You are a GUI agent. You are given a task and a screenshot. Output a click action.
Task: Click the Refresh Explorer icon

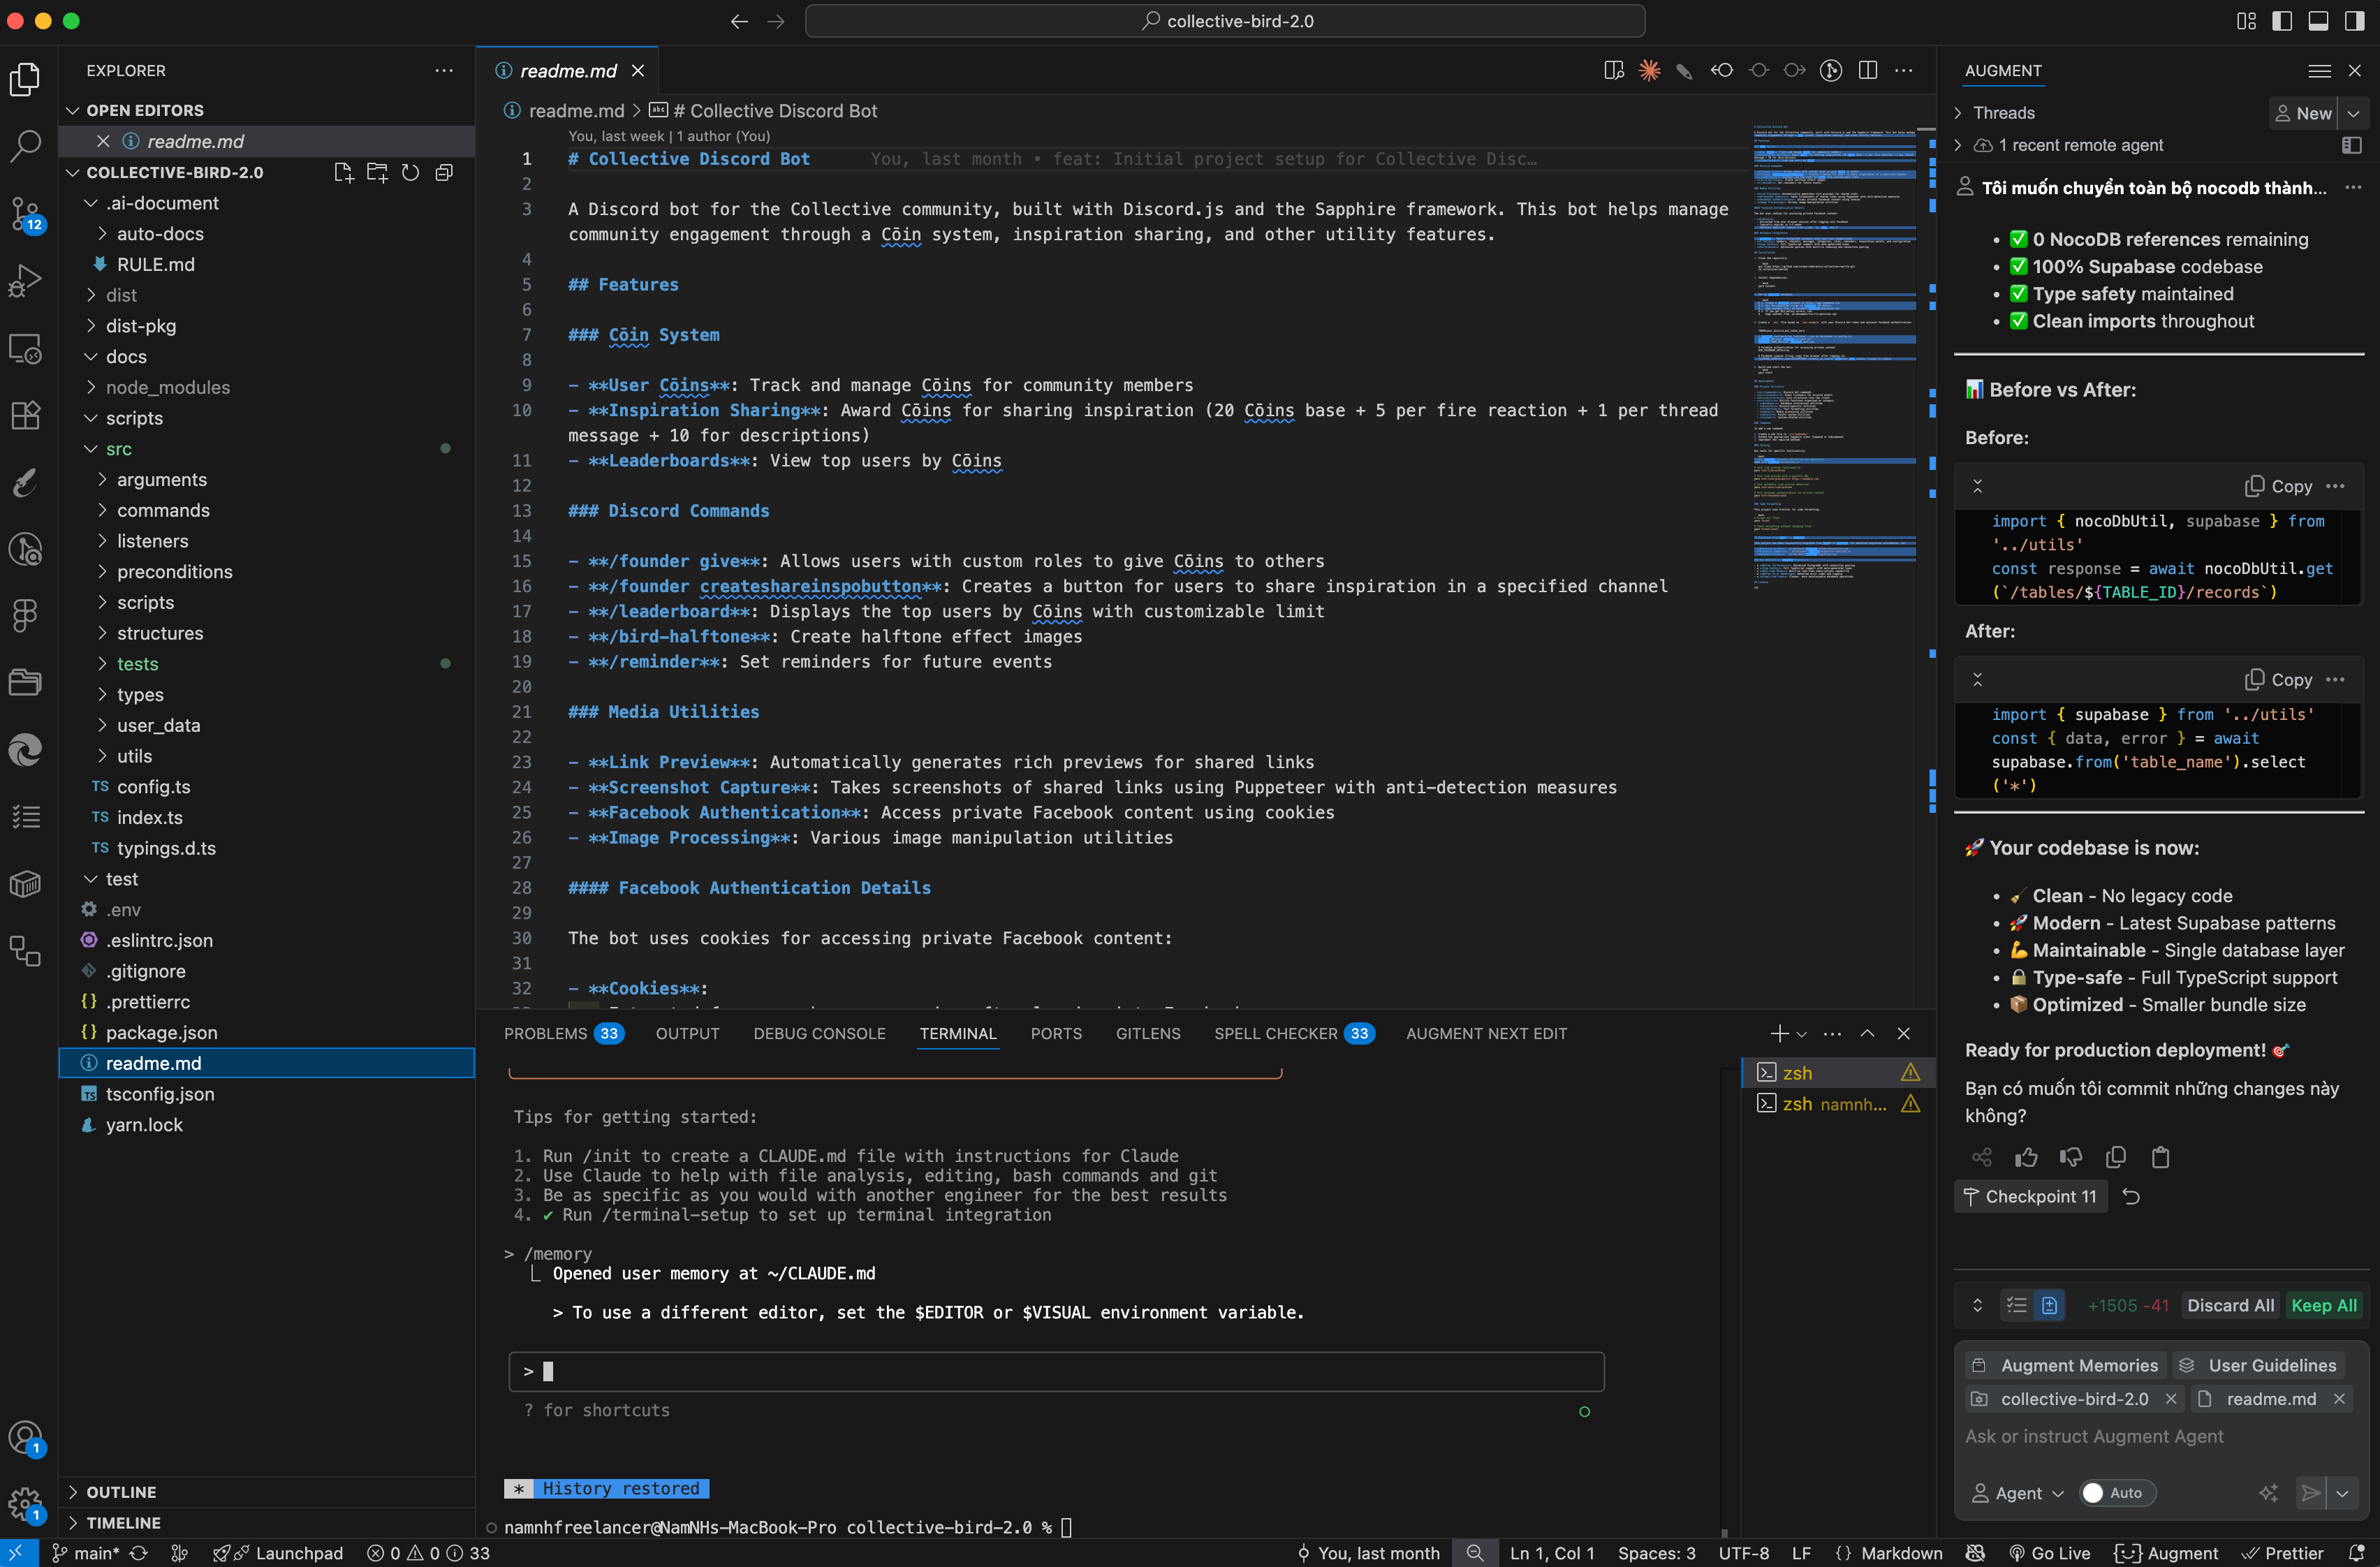tap(410, 173)
